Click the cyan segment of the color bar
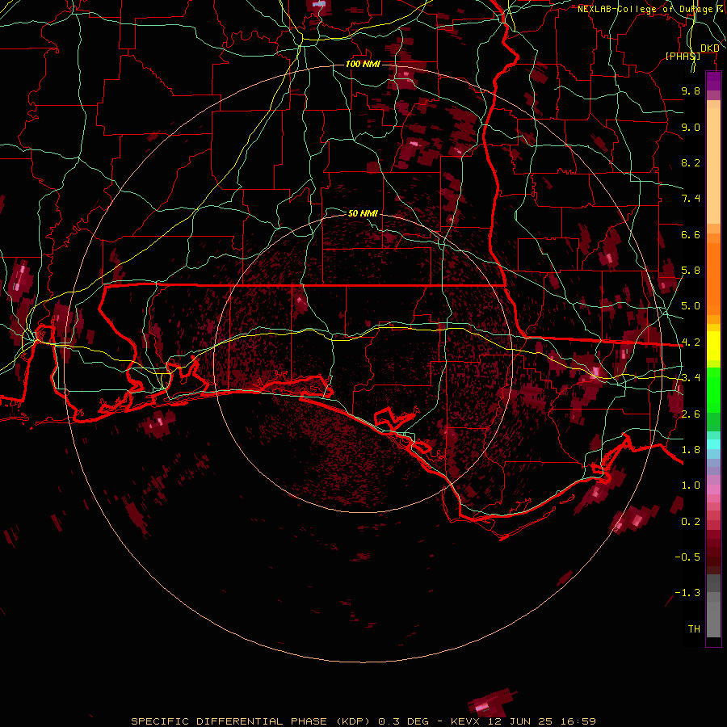The image size is (727, 727). [x=713, y=444]
